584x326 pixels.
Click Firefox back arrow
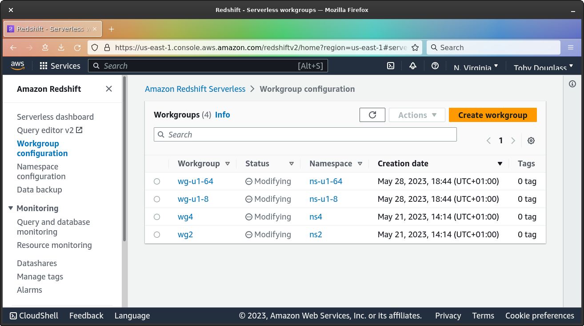pos(13,47)
